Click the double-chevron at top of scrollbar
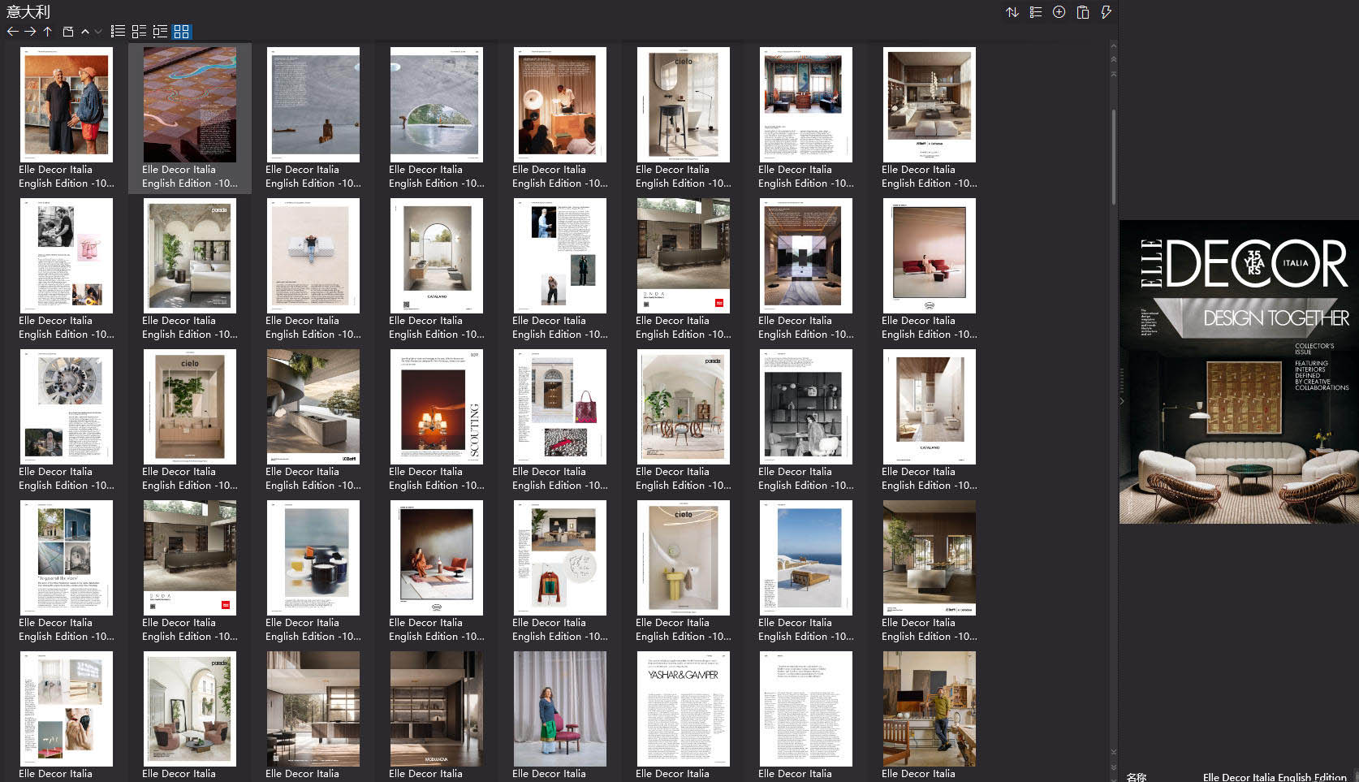 1112,58
